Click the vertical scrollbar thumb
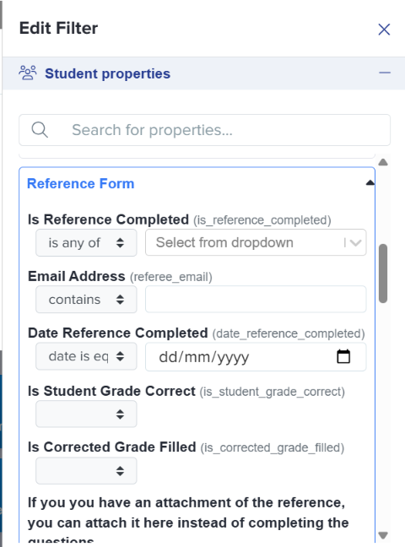The width and height of the screenshot is (405, 547). coord(383,273)
